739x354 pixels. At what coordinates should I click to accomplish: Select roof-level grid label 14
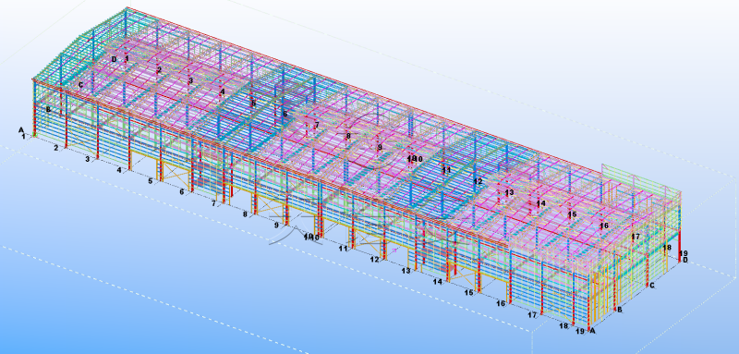point(541,203)
